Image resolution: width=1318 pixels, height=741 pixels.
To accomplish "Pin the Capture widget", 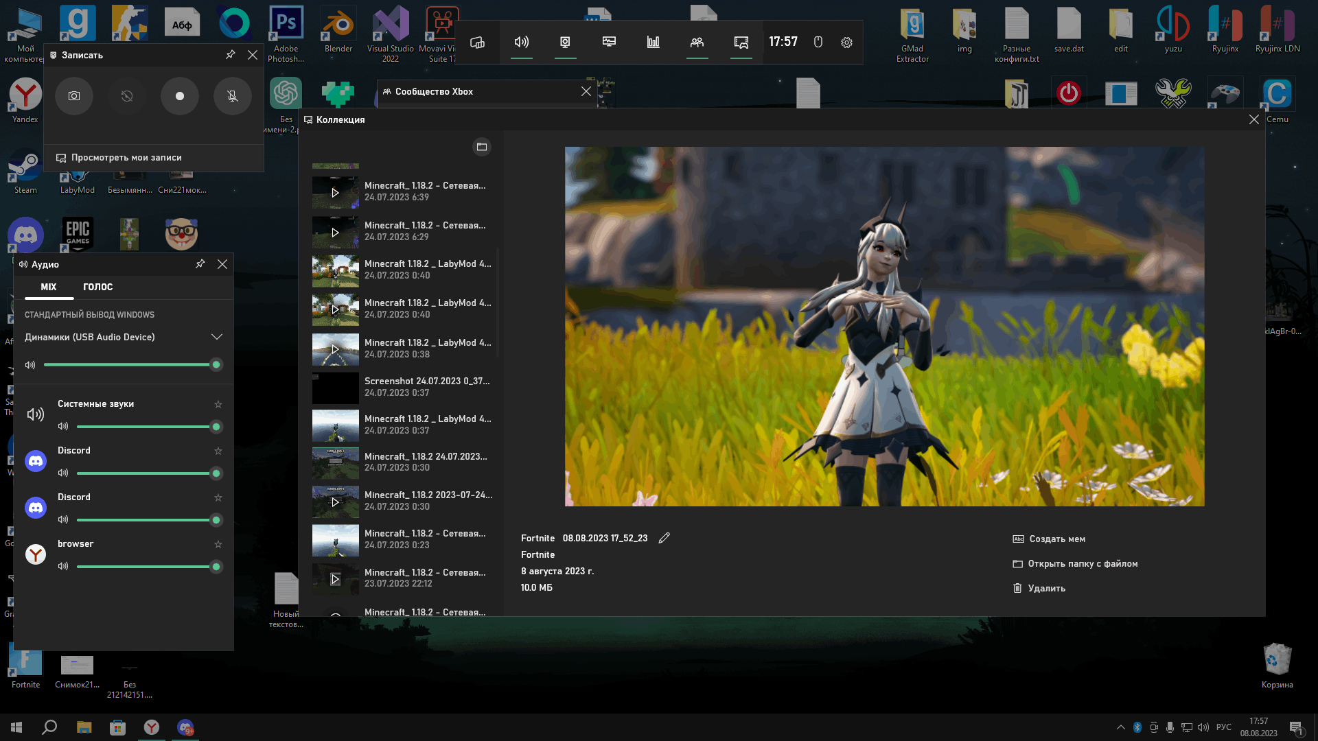I will click(x=231, y=55).
